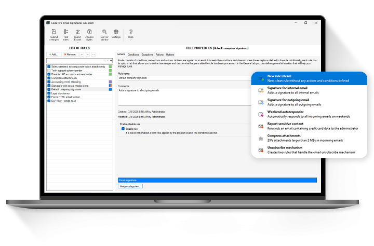The width and height of the screenshot is (374, 246).
Task: Uncheck Signature with social media icons rule
Action: point(49,86)
